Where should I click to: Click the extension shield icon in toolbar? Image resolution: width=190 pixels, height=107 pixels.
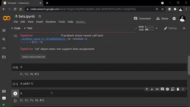coord(170,9)
